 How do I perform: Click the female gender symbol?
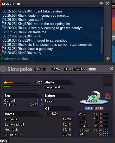click(x=35, y=69)
